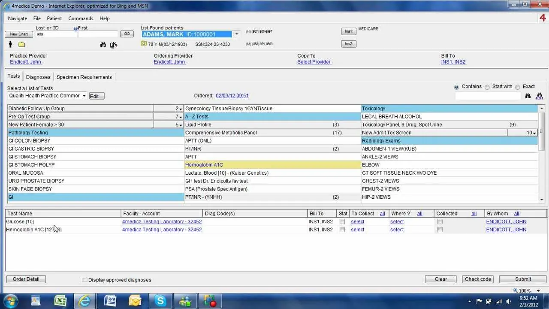Click the calendar icon next to patient age
The width and height of the screenshot is (549, 309).
coord(143,43)
